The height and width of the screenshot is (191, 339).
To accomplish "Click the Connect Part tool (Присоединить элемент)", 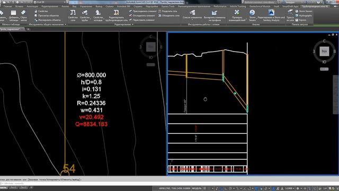I will (142, 11).
